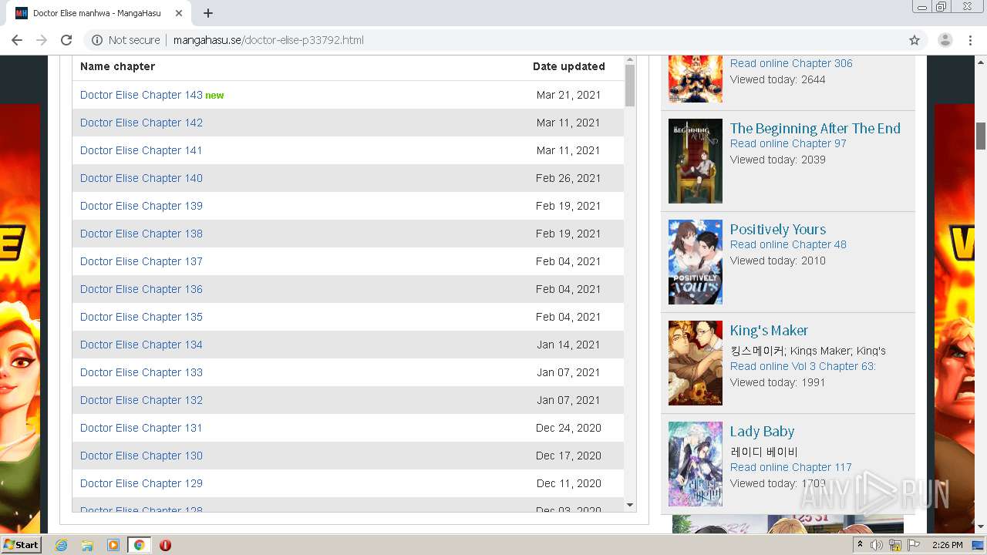
Task: Open the Positively Yours title
Action: click(778, 230)
